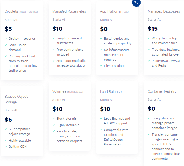Click checkmark beside Deploy in seconds
The height and width of the screenshot is (166, 184).
6,39
